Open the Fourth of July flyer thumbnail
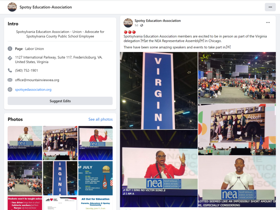280x210 pixels. click(96, 178)
